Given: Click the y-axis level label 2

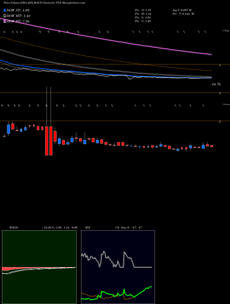Looking at the screenshot, I should (x=220, y=122).
